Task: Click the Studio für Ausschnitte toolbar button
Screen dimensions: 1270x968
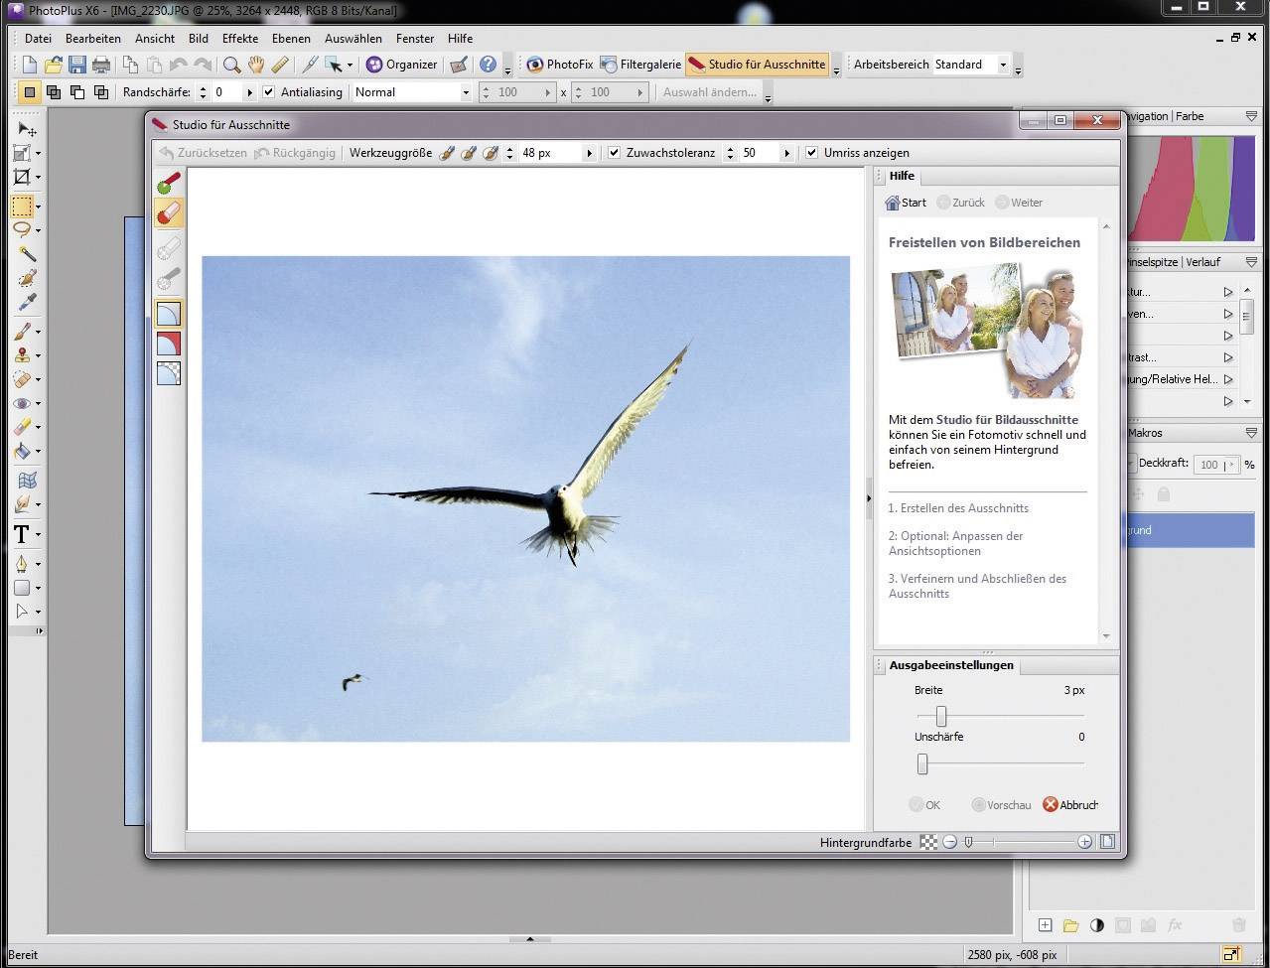Action: 757,65
